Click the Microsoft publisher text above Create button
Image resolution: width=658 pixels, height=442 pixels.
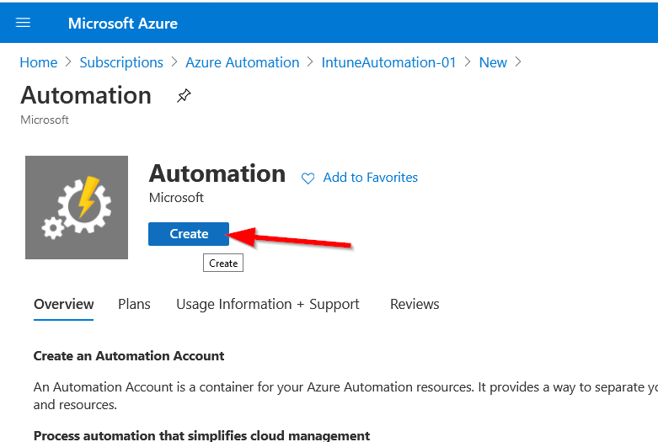pos(176,198)
